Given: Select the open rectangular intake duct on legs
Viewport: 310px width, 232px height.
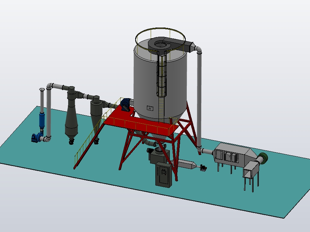Looking at the screenshot, I should (x=250, y=171).
